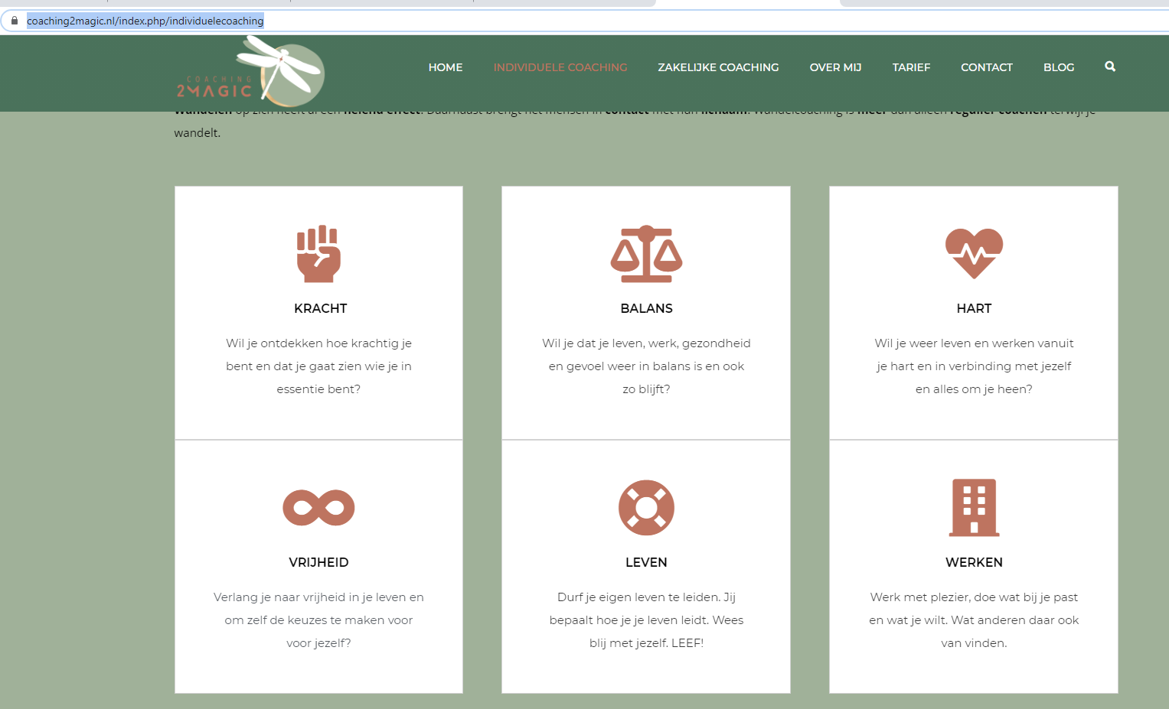Navigate to Over Mij page
The height and width of the screenshot is (709, 1169).
click(x=835, y=67)
